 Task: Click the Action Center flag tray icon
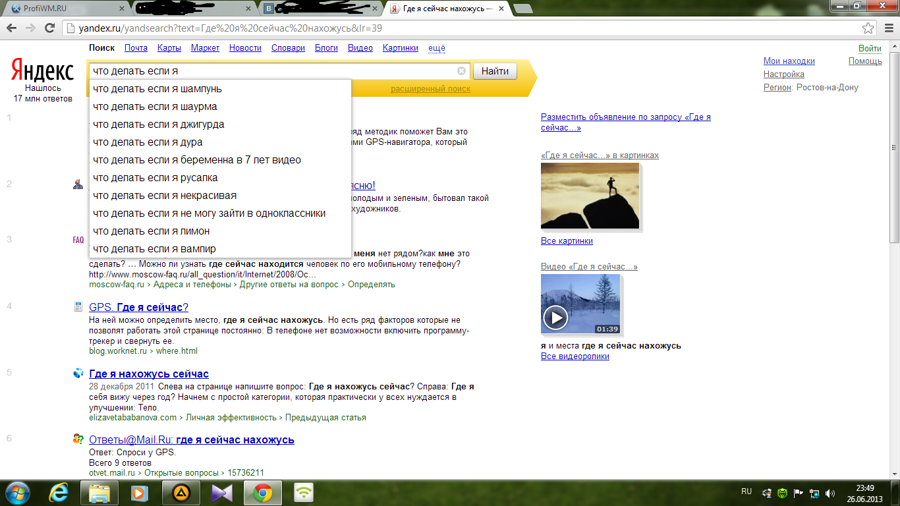point(799,492)
